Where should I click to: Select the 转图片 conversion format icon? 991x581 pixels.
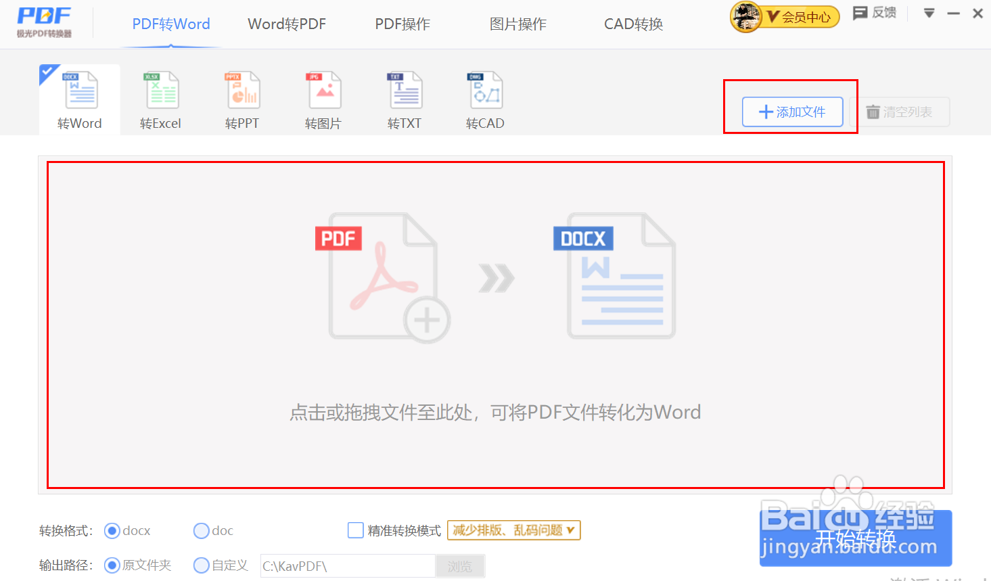(x=323, y=98)
